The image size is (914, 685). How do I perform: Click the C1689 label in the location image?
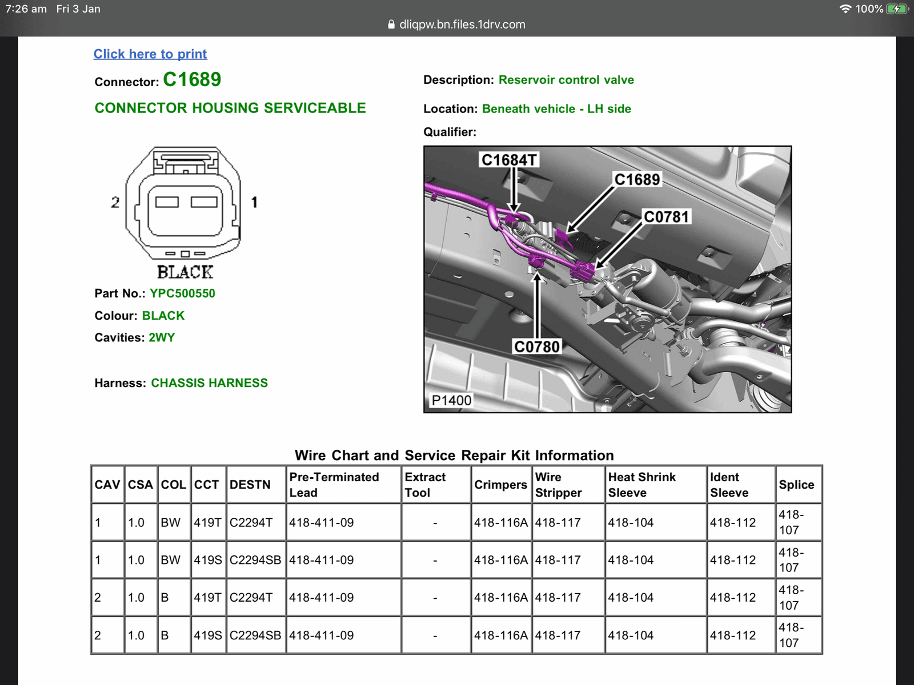click(x=637, y=179)
